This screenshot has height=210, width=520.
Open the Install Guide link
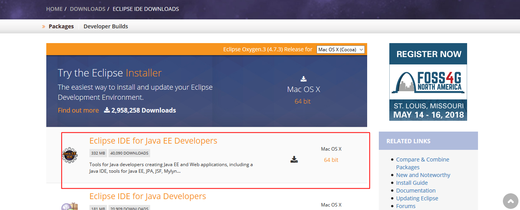click(x=412, y=183)
